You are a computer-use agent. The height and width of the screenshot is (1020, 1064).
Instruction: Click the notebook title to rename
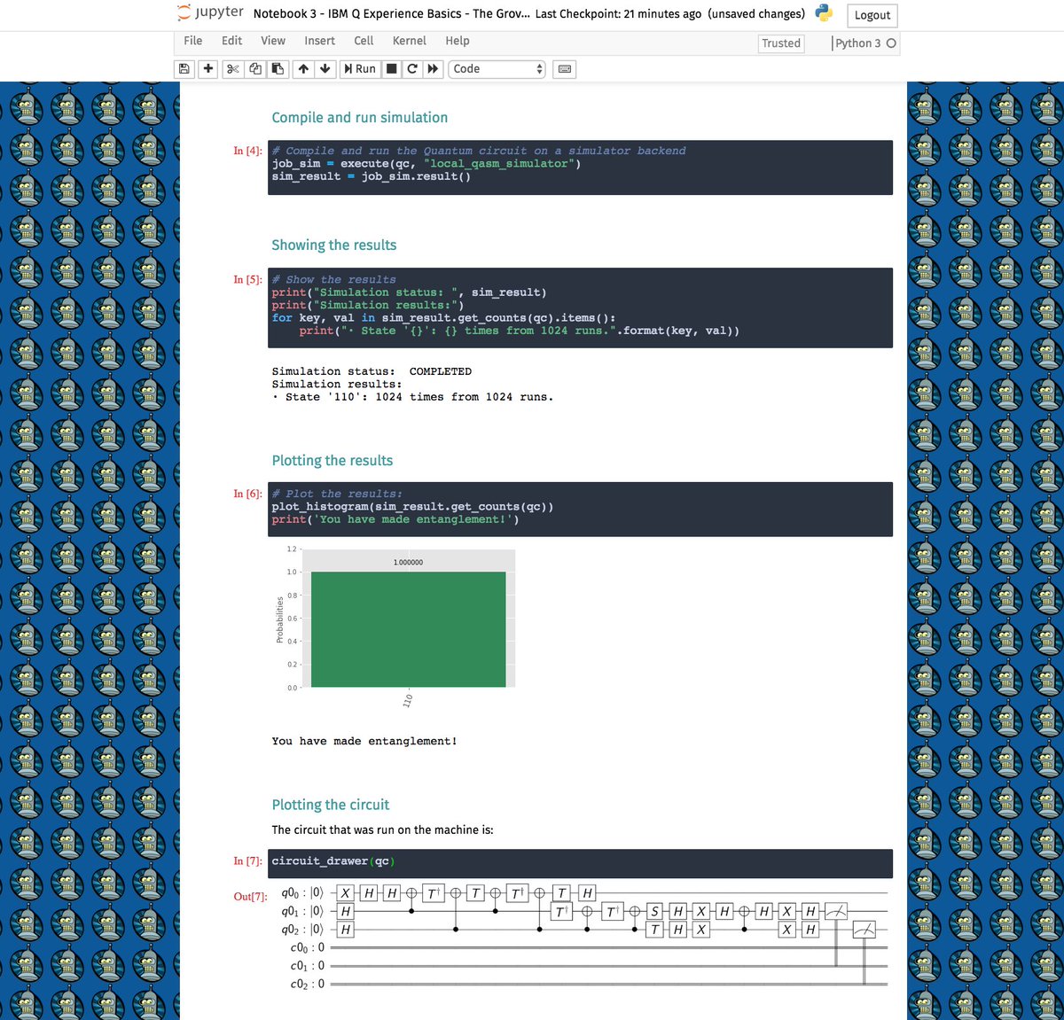point(392,13)
